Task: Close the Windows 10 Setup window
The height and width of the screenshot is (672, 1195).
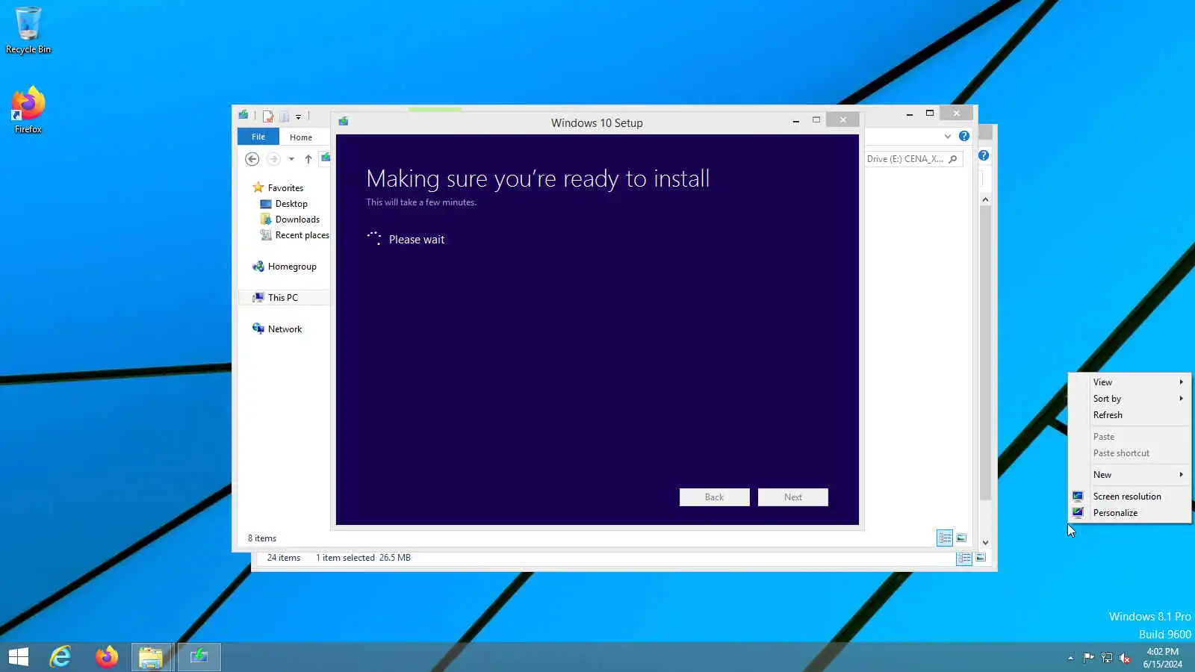Action: [x=842, y=120]
